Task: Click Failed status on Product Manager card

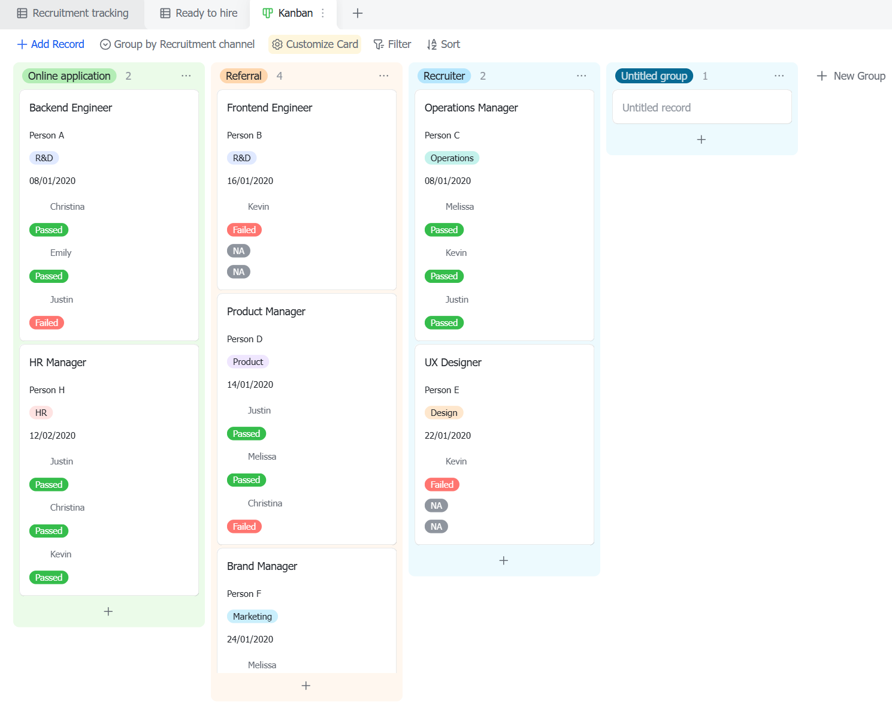Action: point(244,527)
